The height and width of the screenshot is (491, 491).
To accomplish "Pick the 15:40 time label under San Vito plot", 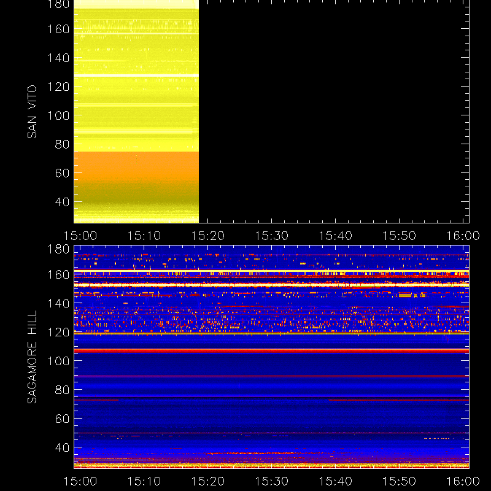I will pyautogui.click(x=336, y=236).
